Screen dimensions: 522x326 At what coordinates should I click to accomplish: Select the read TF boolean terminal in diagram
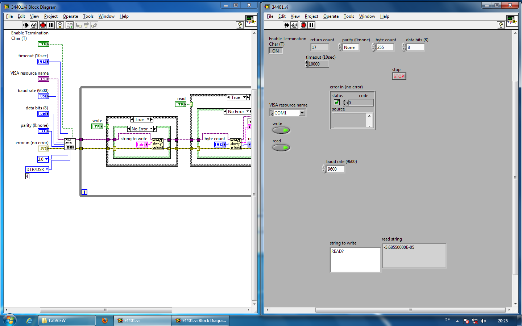point(181,104)
